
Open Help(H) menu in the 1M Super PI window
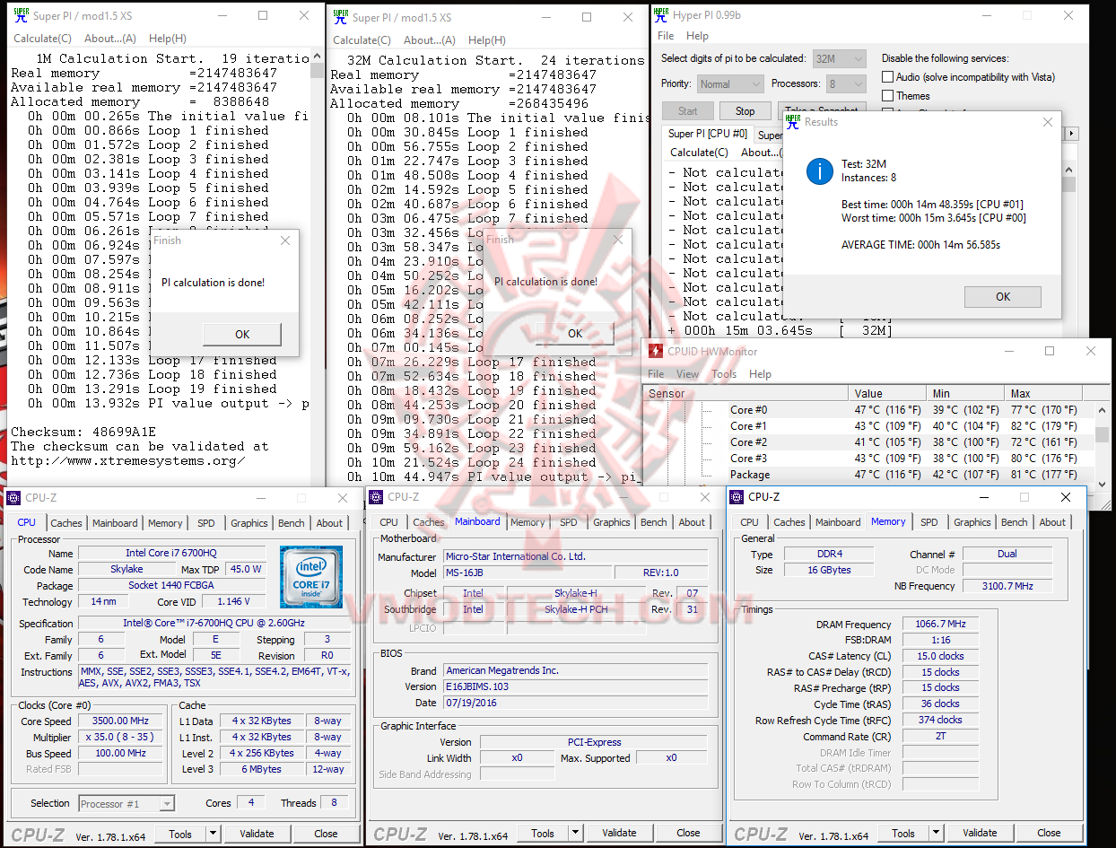(x=168, y=39)
